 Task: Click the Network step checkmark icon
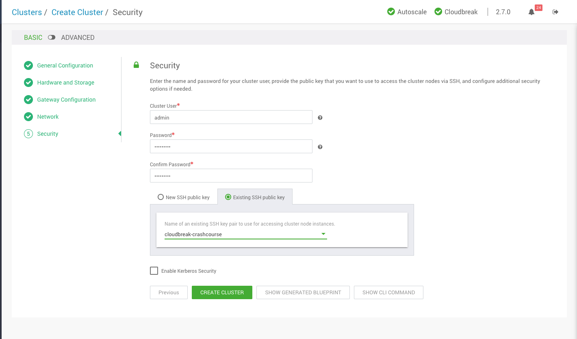pos(28,117)
